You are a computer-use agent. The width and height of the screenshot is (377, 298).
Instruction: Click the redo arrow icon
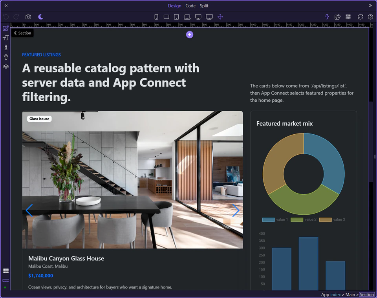[x=16, y=17]
